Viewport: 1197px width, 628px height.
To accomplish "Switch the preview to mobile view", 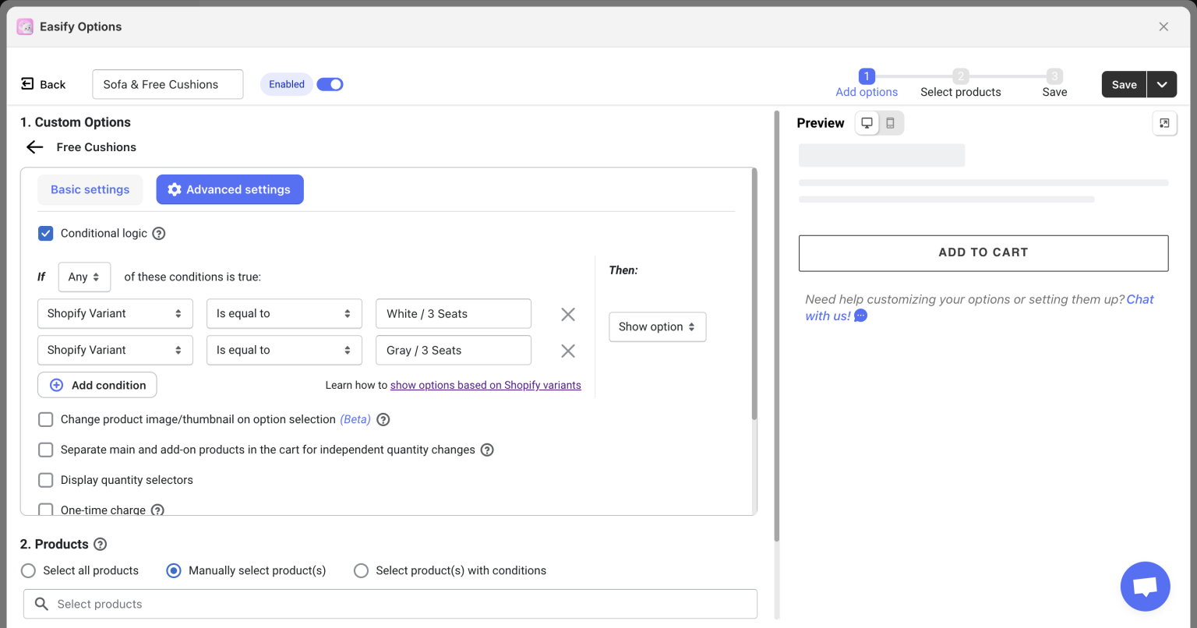I will (x=891, y=122).
